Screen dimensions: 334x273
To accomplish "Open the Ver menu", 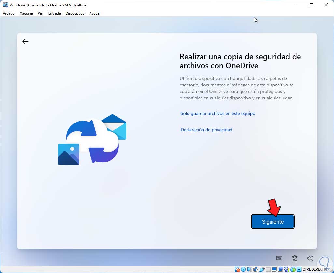I will pyautogui.click(x=40, y=13).
